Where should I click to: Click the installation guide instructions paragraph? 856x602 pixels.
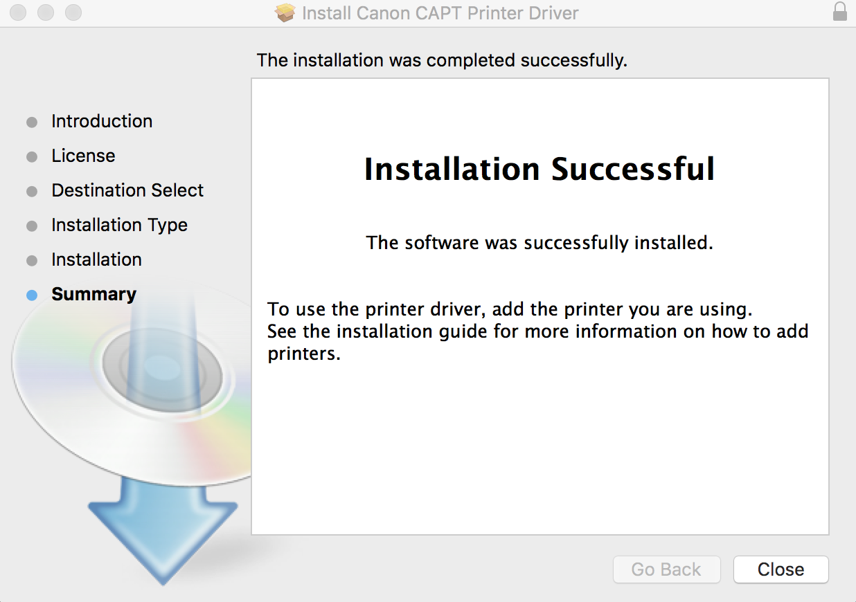(x=537, y=331)
